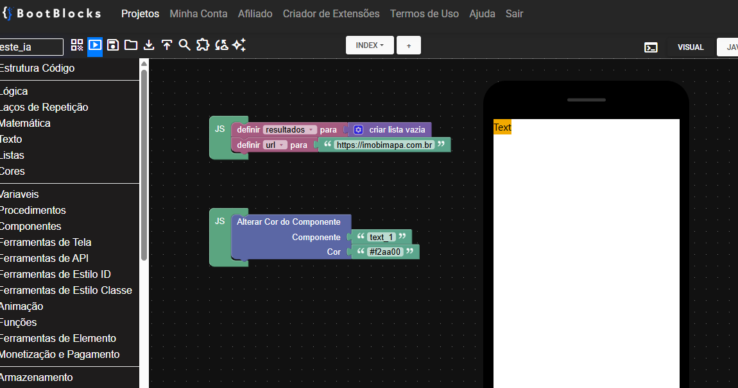View Termos de Uso
738x388 pixels.
click(x=425, y=13)
